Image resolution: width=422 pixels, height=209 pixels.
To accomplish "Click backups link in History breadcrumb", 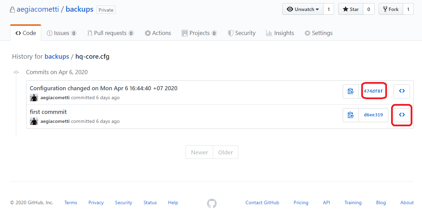I will (57, 57).
